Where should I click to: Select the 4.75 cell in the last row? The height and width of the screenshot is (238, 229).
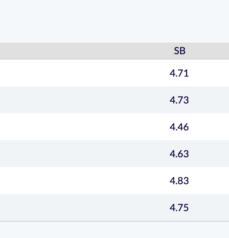click(179, 208)
